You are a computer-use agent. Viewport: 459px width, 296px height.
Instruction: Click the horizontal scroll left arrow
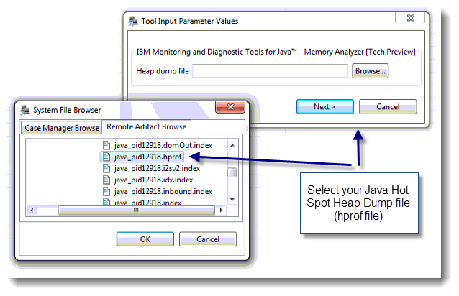coord(32,210)
